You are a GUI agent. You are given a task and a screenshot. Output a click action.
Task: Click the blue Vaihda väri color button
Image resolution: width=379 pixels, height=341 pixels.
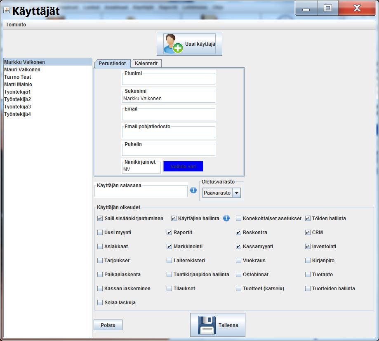point(183,166)
